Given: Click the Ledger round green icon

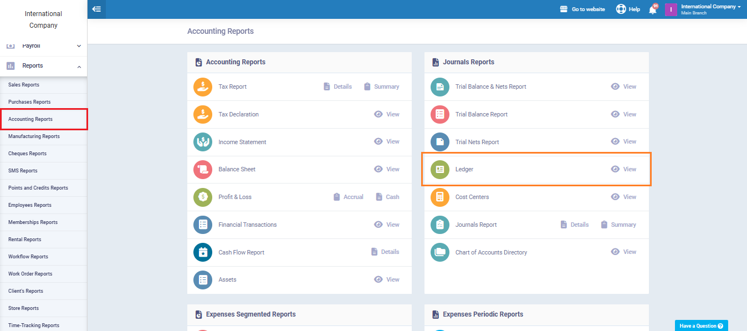Looking at the screenshot, I should 440,170.
